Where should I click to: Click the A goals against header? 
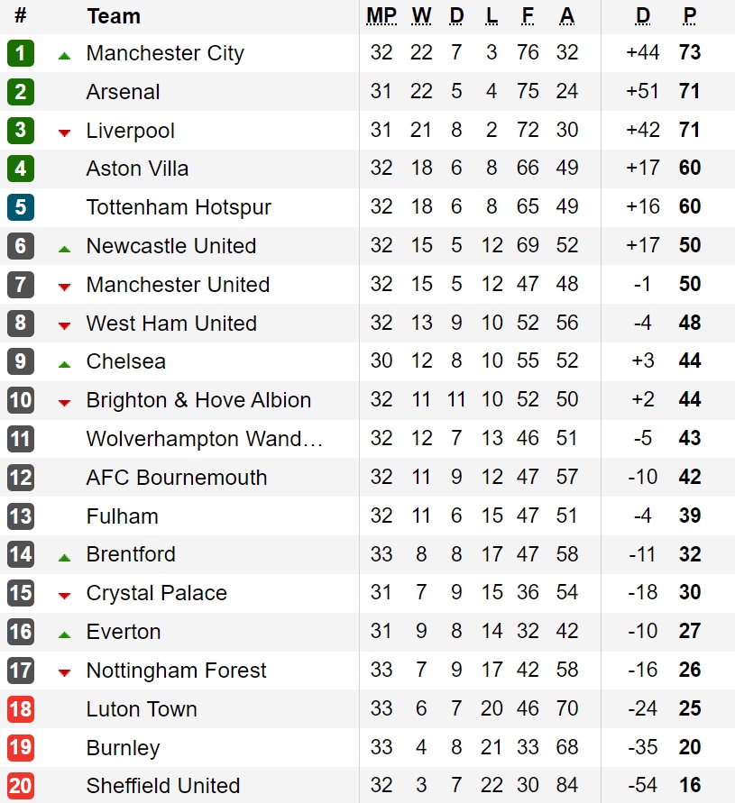(567, 16)
